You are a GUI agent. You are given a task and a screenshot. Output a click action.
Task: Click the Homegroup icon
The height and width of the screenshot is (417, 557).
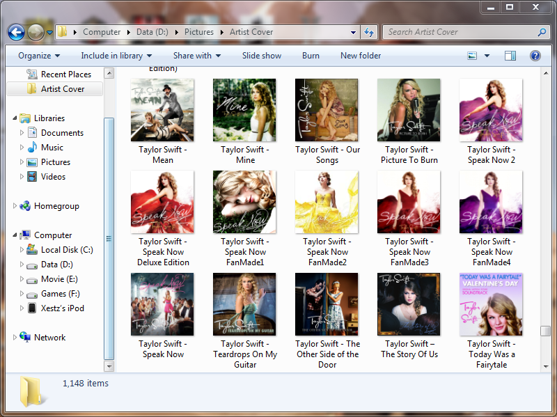[x=25, y=205]
